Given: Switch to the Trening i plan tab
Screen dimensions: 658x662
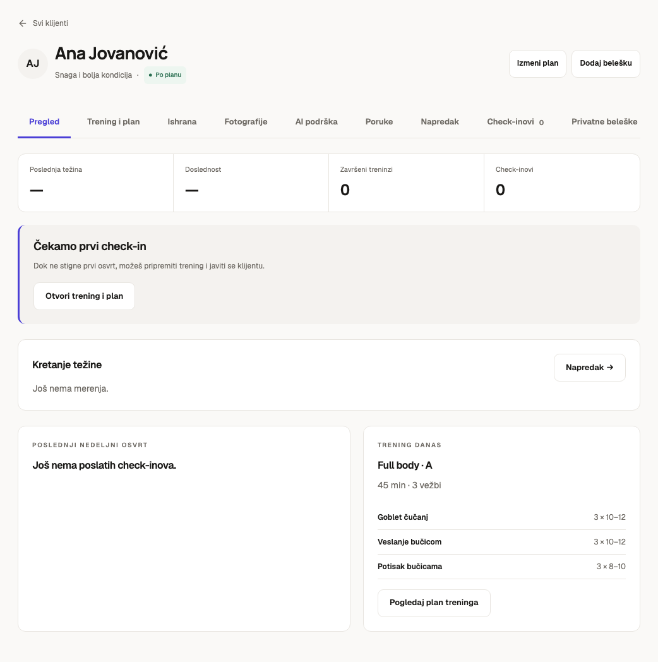Looking at the screenshot, I should [113, 122].
